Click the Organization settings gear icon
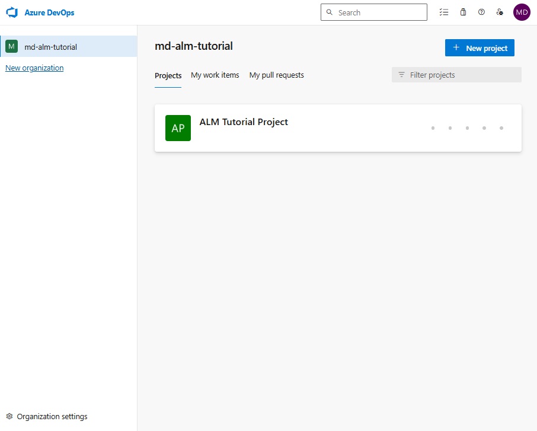This screenshot has width=537, height=431. click(x=9, y=416)
